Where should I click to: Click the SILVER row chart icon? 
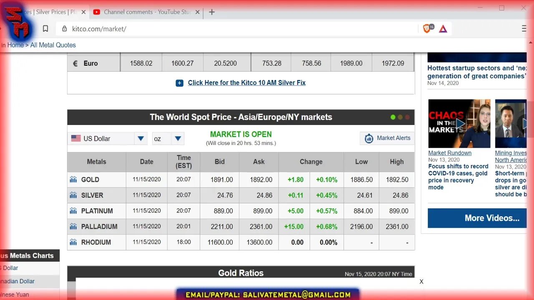tap(73, 195)
